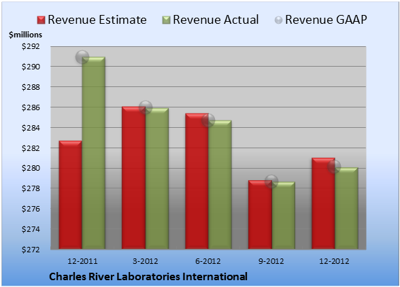The width and height of the screenshot is (400, 287).
Task: Select the green actual bar for 3-2012
Action: click(157, 179)
